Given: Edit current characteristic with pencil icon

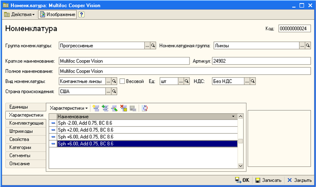Looking at the screenshot, I should point(114,108).
